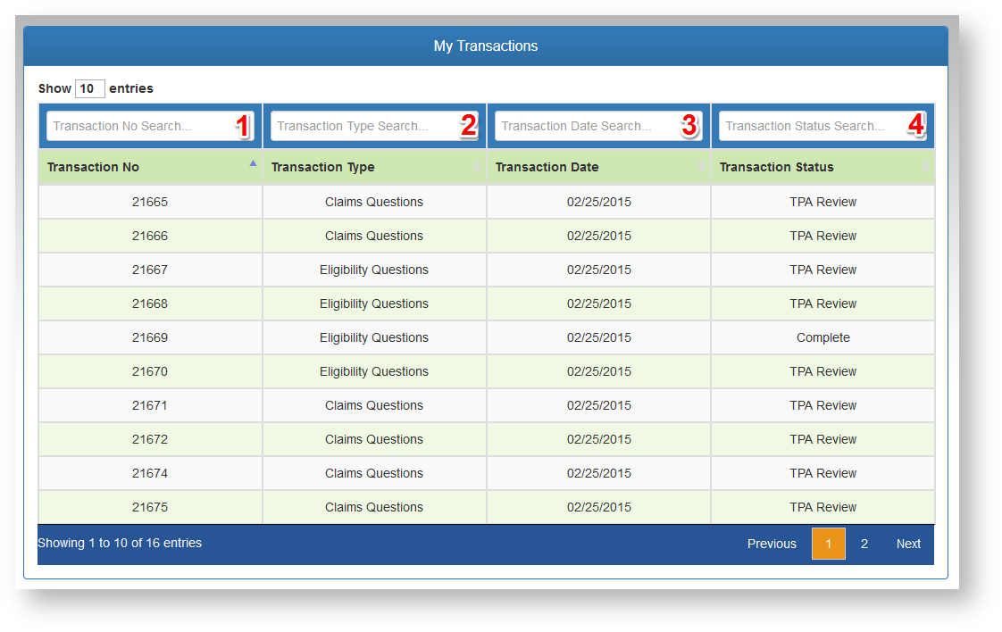This screenshot has height=632, width=1002.
Task: Click Eligibility Questions in row 21669
Action: click(x=374, y=337)
